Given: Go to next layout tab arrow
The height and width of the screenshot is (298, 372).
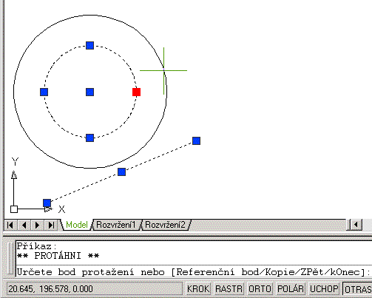Looking at the screenshot, I should pyautogui.click(x=37, y=225).
